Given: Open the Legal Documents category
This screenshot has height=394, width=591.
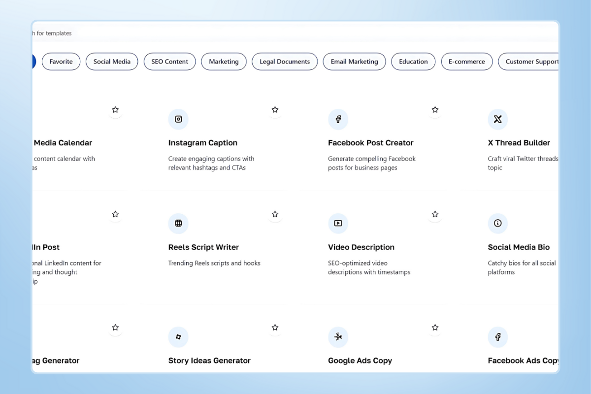Looking at the screenshot, I should pos(284,61).
